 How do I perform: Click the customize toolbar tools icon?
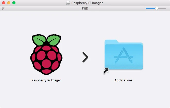[x=3, y=8]
